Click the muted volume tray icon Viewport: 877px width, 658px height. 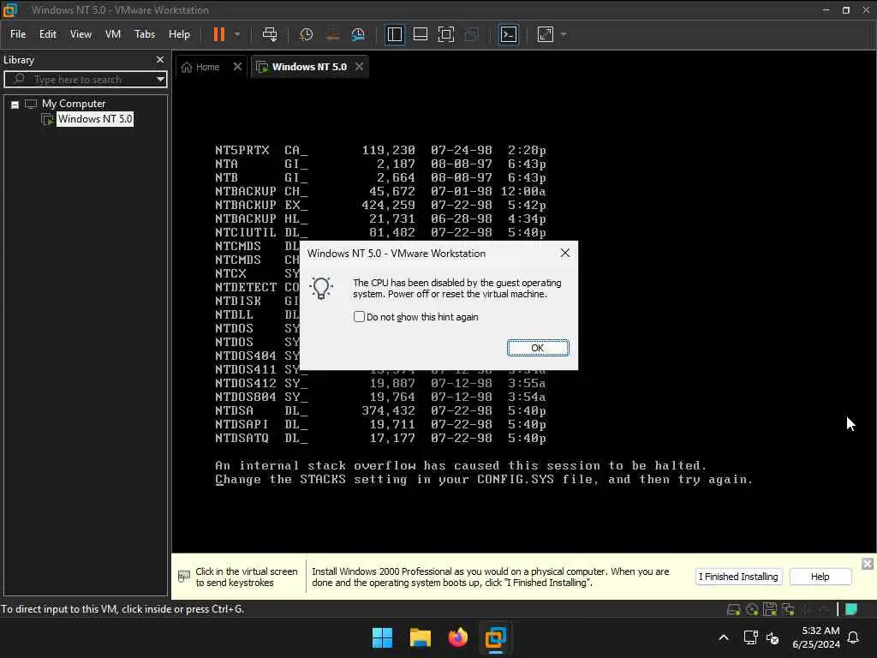pos(773,637)
